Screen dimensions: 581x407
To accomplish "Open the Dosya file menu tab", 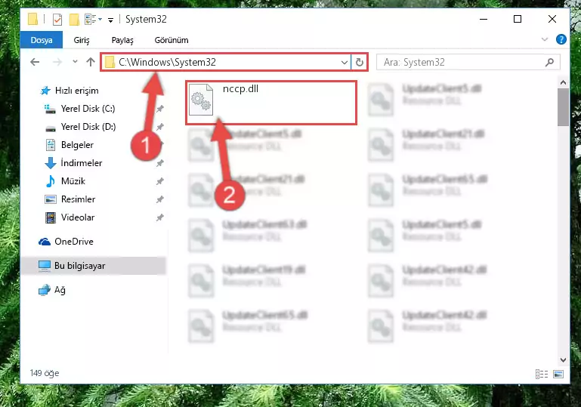I will click(x=41, y=40).
